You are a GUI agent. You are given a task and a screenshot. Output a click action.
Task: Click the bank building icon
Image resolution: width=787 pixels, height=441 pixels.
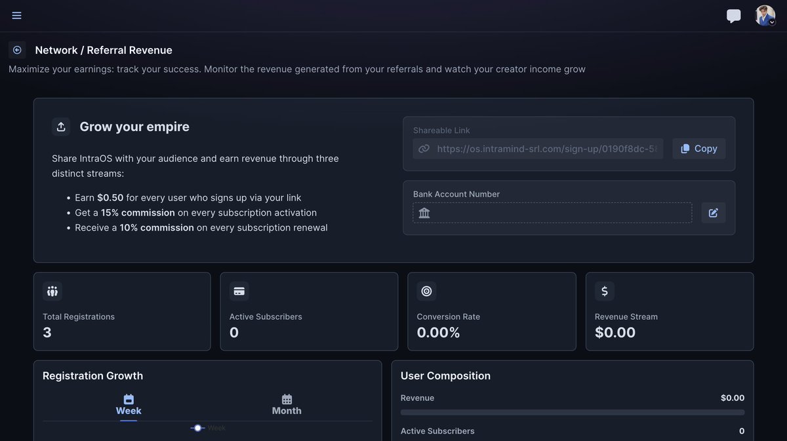[x=424, y=213]
